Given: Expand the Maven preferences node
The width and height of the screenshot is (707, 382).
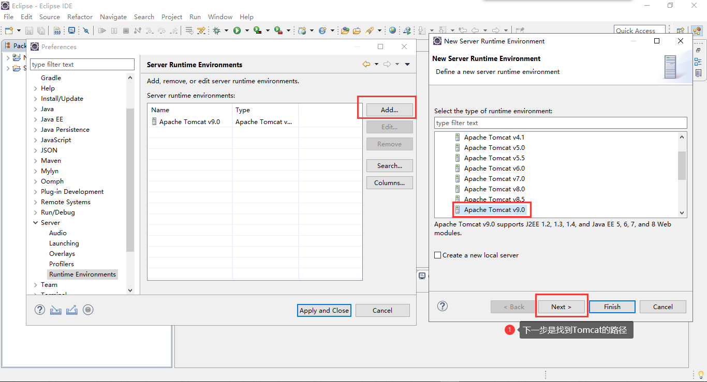Looking at the screenshot, I should (35, 161).
